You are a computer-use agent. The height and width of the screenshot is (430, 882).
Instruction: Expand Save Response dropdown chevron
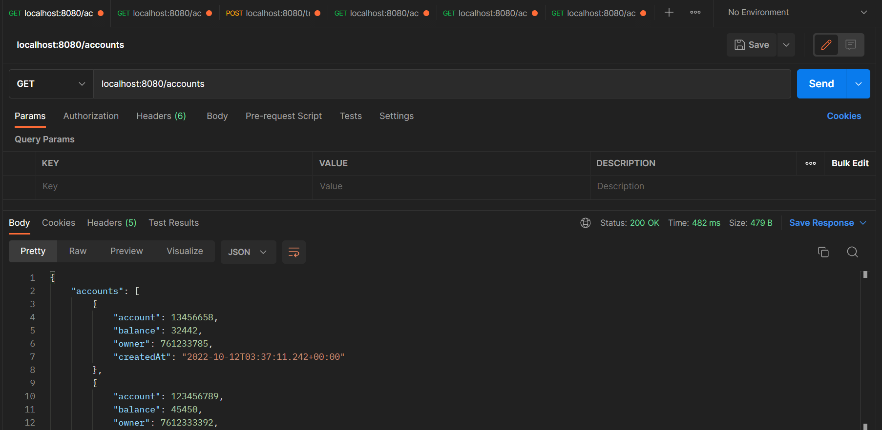click(x=863, y=223)
